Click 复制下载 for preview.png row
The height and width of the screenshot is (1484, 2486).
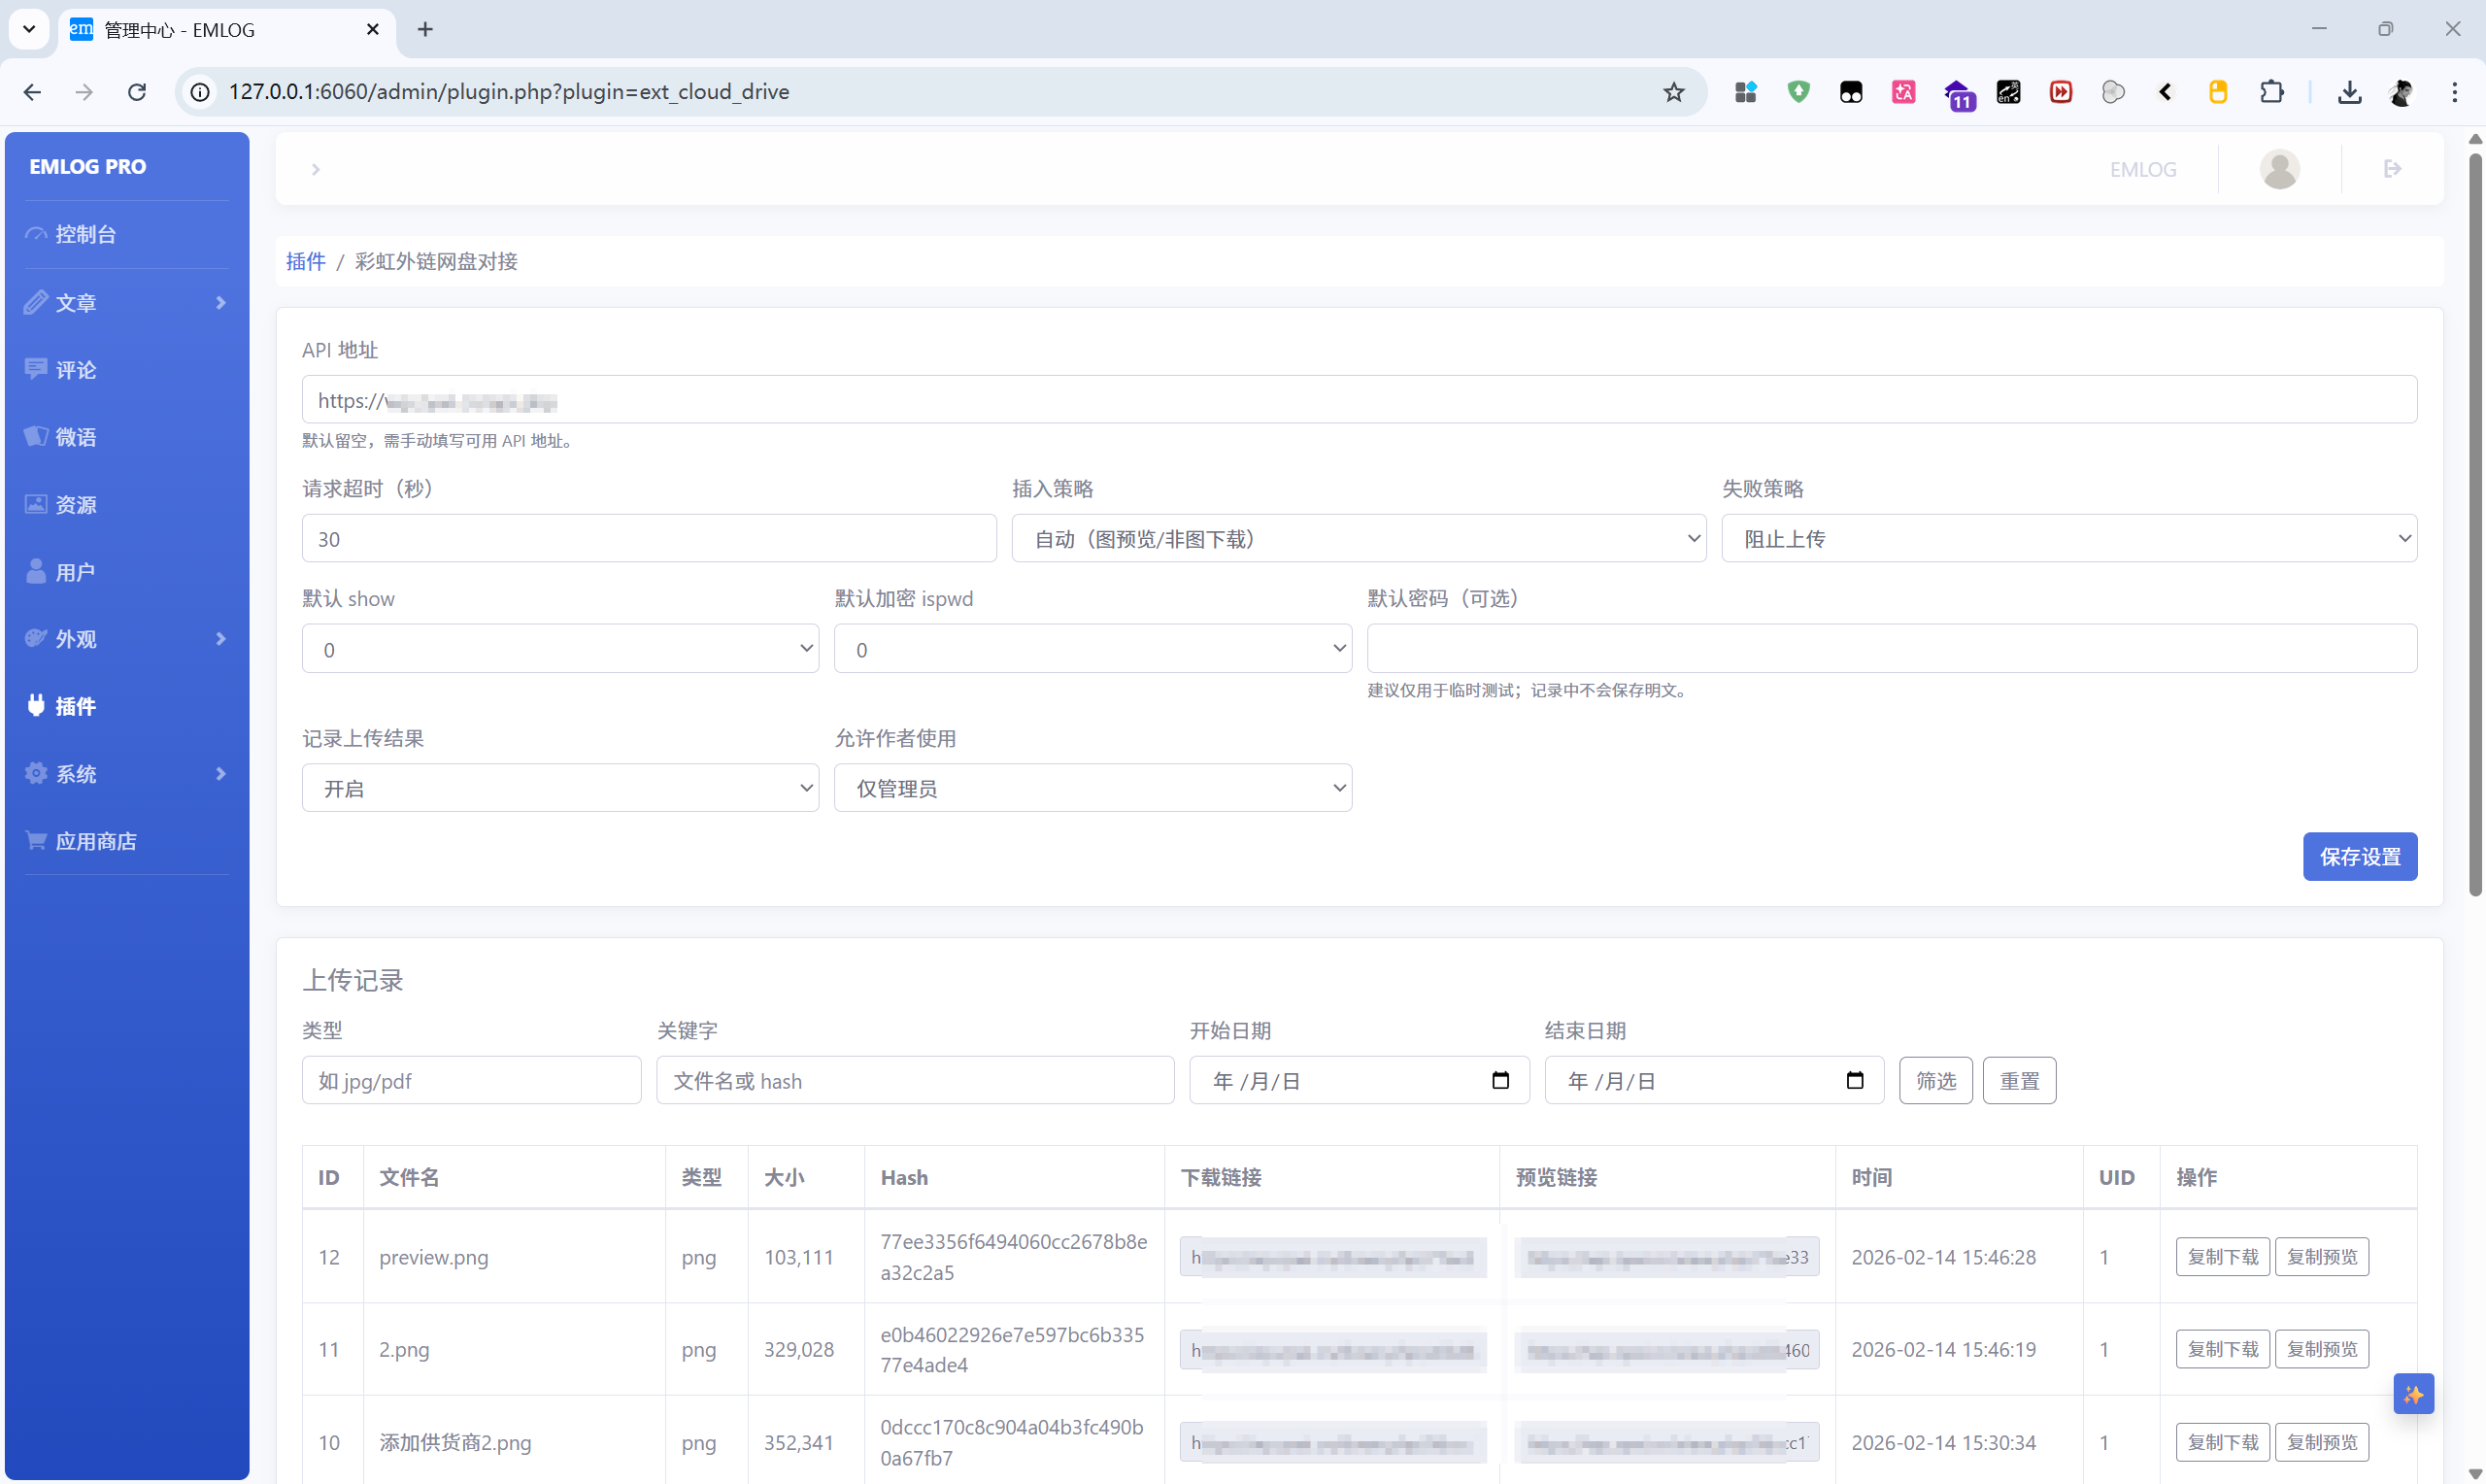[x=2222, y=1257]
